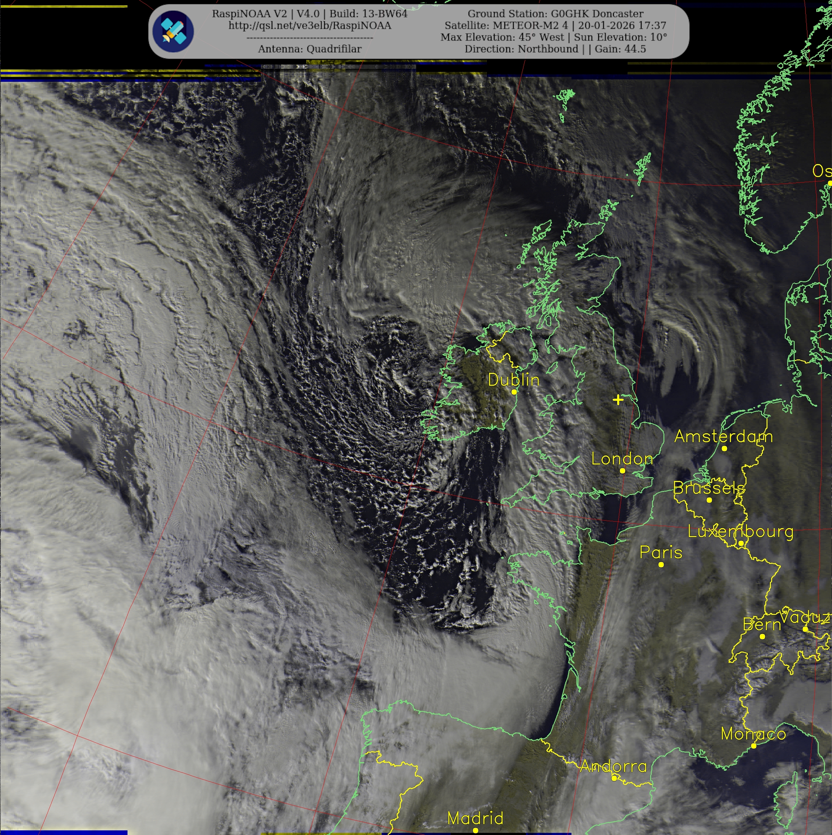The height and width of the screenshot is (835, 832).
Task: Click the RaspiNOAA V2 version header text
Action: [x=310, y=14]
